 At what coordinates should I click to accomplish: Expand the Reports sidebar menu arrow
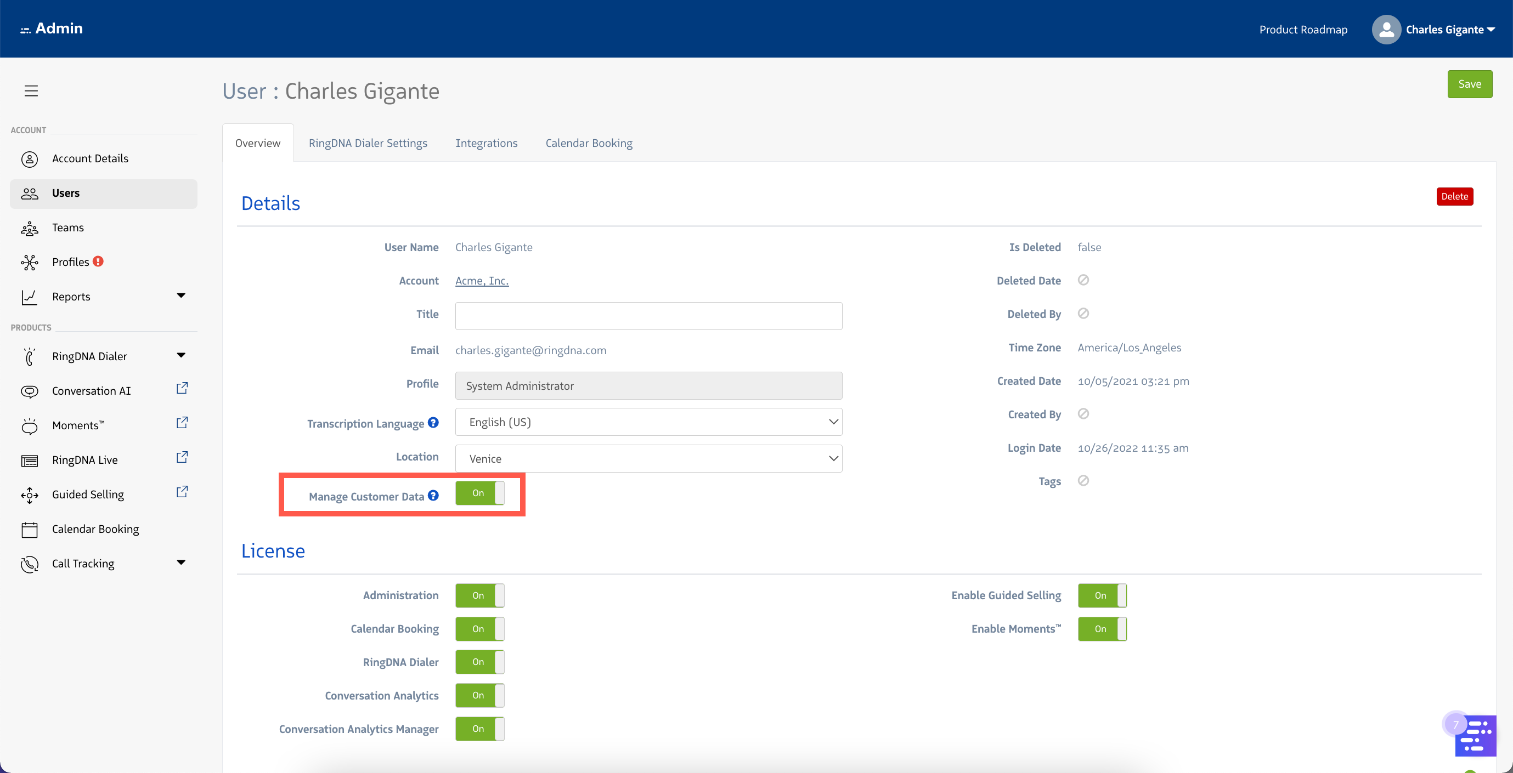pos(181,296)
